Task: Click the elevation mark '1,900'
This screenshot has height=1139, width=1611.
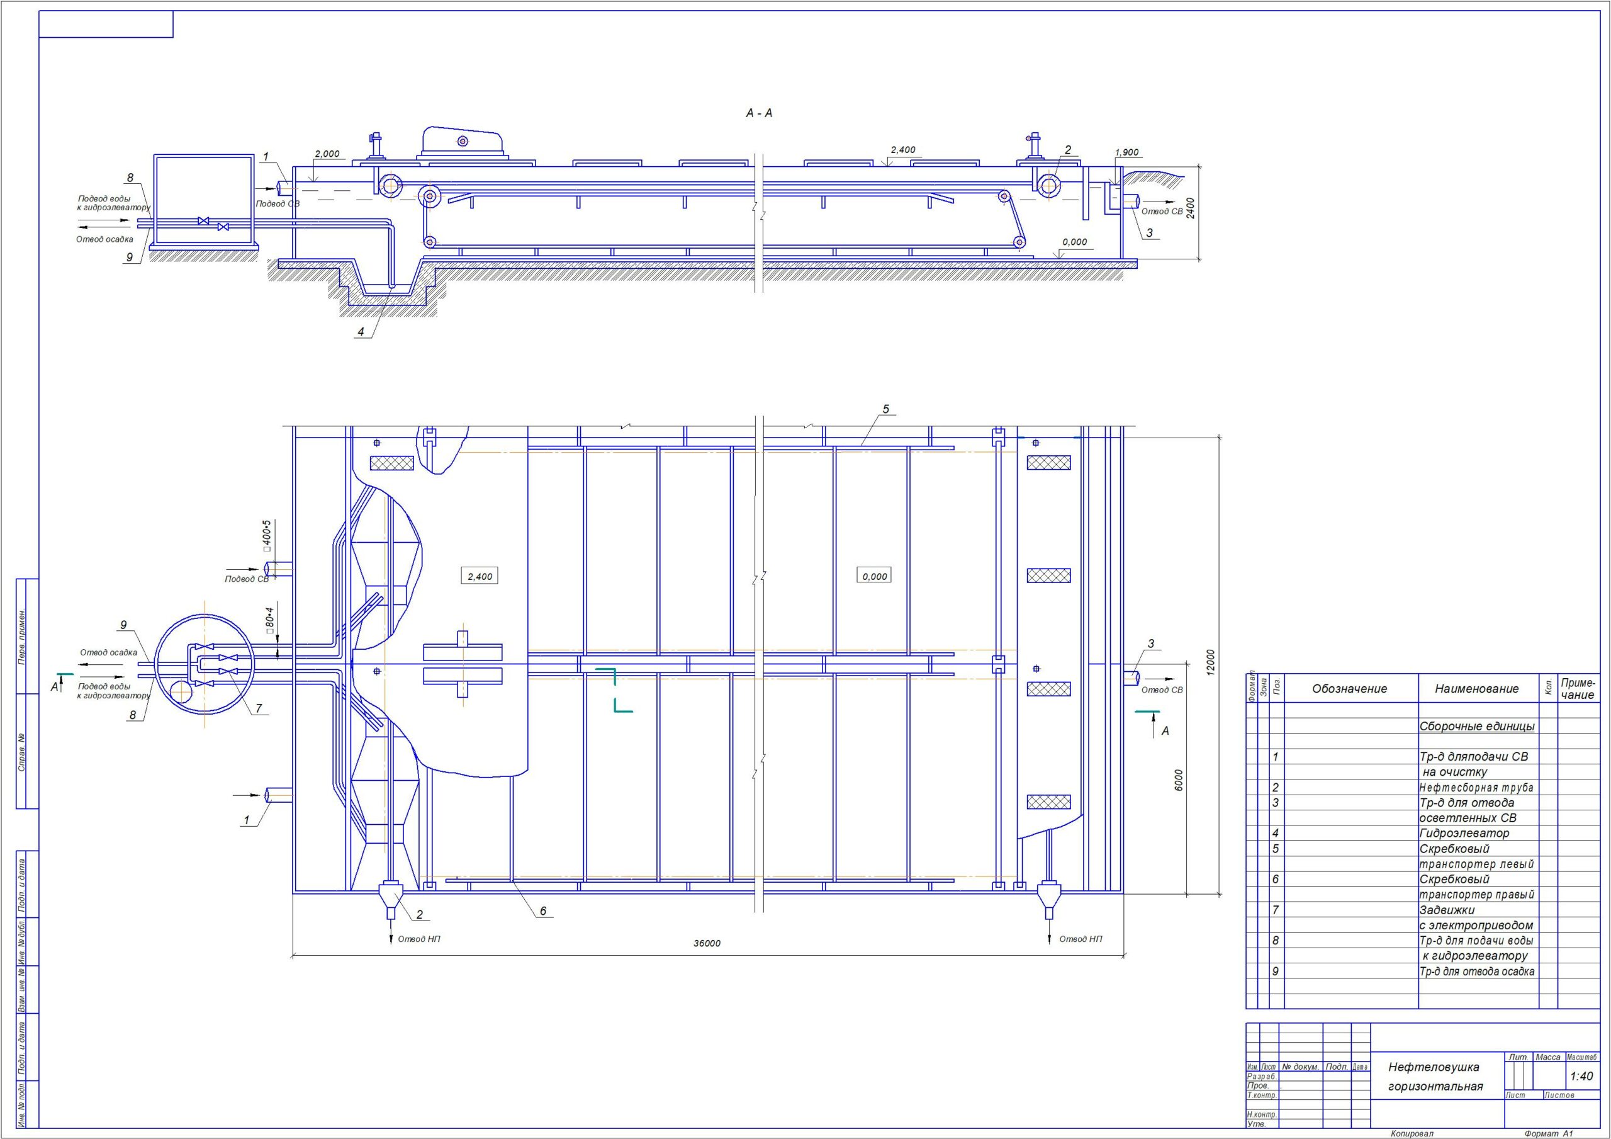Action: point(1126,152)
